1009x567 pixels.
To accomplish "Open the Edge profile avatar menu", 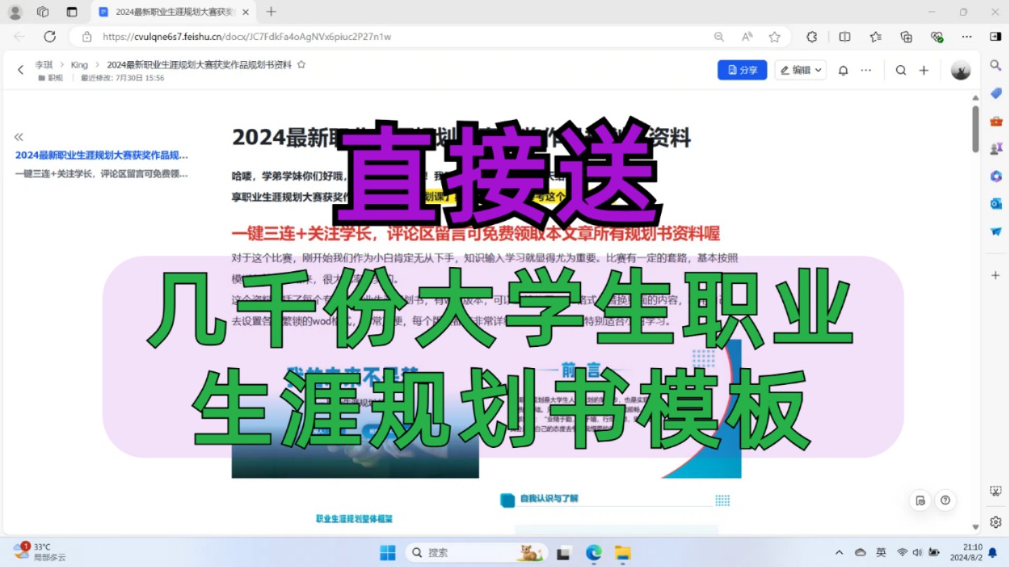I will [x=15, y=12].
